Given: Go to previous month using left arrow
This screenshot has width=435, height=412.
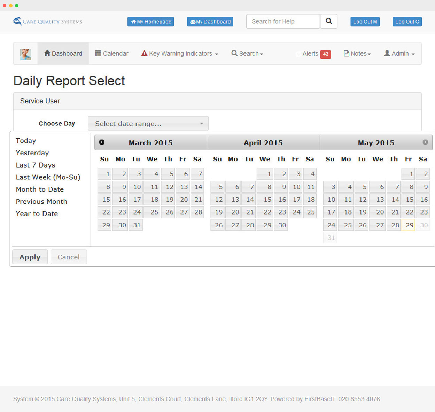Looking at the screenshot, I should 102,142.
